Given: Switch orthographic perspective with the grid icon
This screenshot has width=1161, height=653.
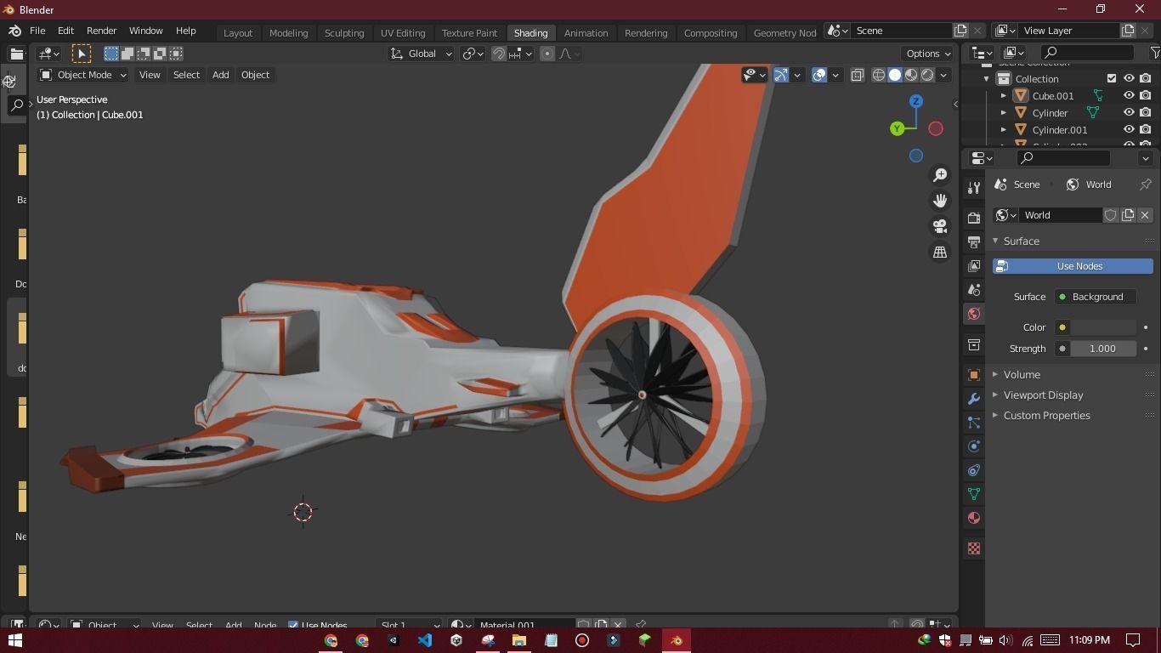Looking at the screenshot, I should coord(940,252).
